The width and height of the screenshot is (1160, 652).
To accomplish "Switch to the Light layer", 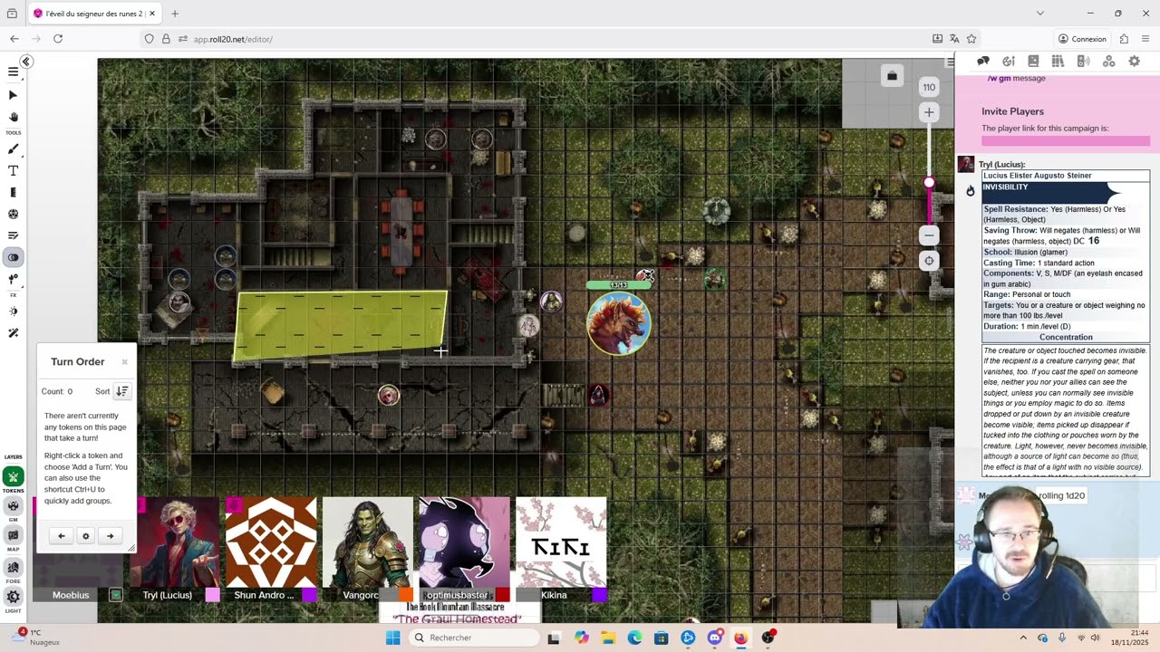I will pyautogui.click(x=13, y=597).
